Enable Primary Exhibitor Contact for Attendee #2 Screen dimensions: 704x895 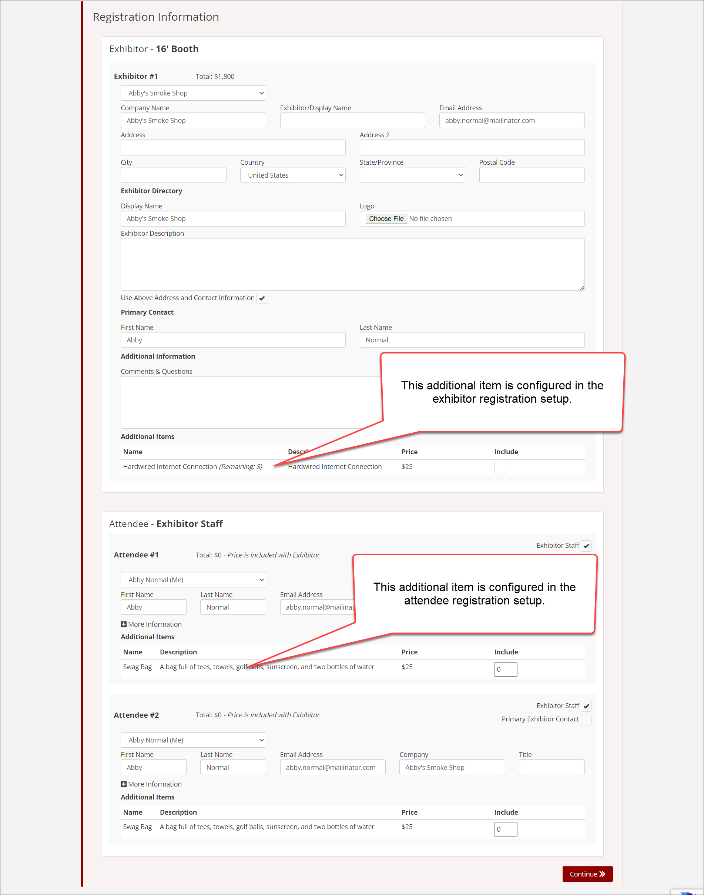pyautogui.click(x=586, y=719)
